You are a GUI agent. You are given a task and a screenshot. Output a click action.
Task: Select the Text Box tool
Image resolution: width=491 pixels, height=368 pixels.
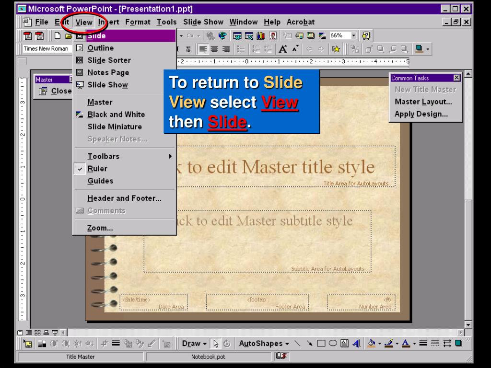tap(344, 344)
